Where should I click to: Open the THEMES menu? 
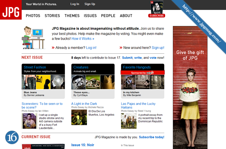tap(72, 16)
